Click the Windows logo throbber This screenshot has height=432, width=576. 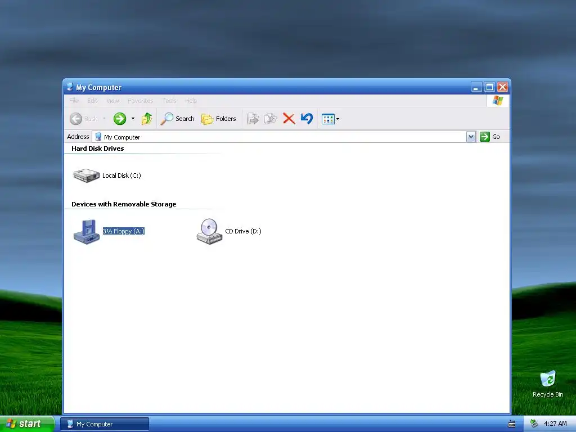click(498, 101)
